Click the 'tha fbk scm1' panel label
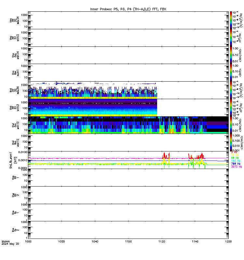The image size is (244, 260). [16, 73]
